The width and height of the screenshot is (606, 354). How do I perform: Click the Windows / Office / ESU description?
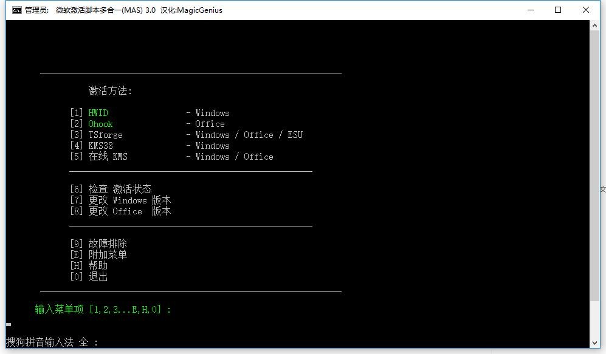[x=249, y=135]
